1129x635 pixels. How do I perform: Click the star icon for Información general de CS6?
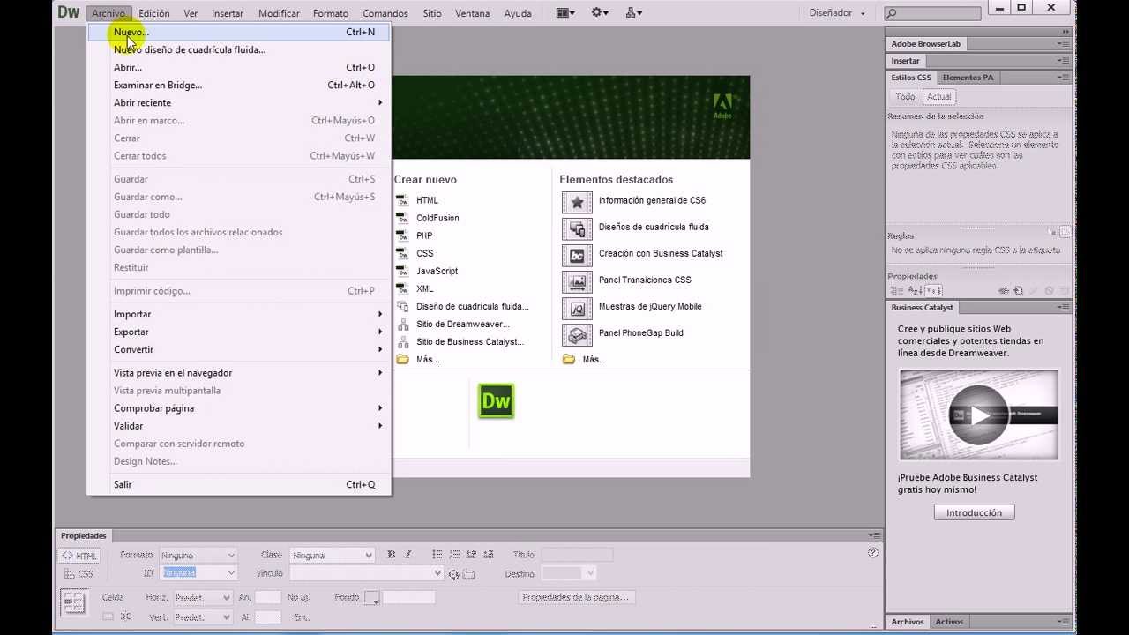point(577,202)
